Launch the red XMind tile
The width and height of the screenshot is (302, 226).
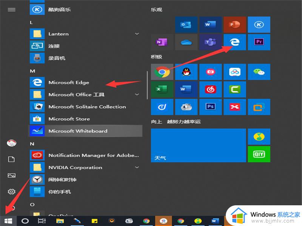234,107
